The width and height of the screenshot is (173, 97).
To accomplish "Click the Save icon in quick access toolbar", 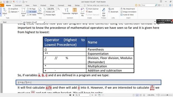I will [4, 2].
